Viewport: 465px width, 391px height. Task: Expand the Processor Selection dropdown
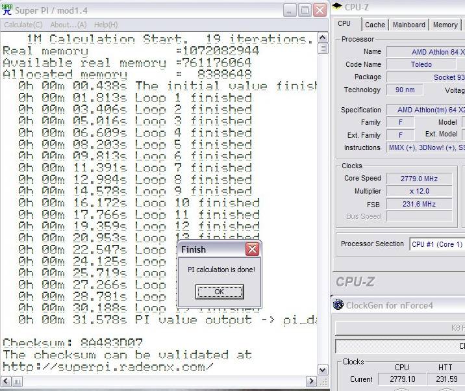pyautogui.click(x=437, y=244)
